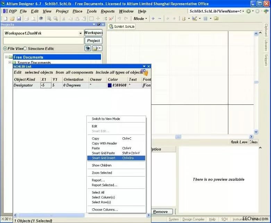Open the Workspace1.DsnWrk dropdown

81,33
